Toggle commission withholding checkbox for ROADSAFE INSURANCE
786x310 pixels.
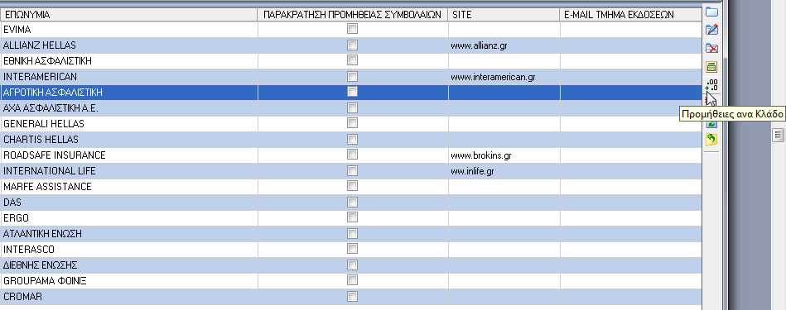pos(352,155)
